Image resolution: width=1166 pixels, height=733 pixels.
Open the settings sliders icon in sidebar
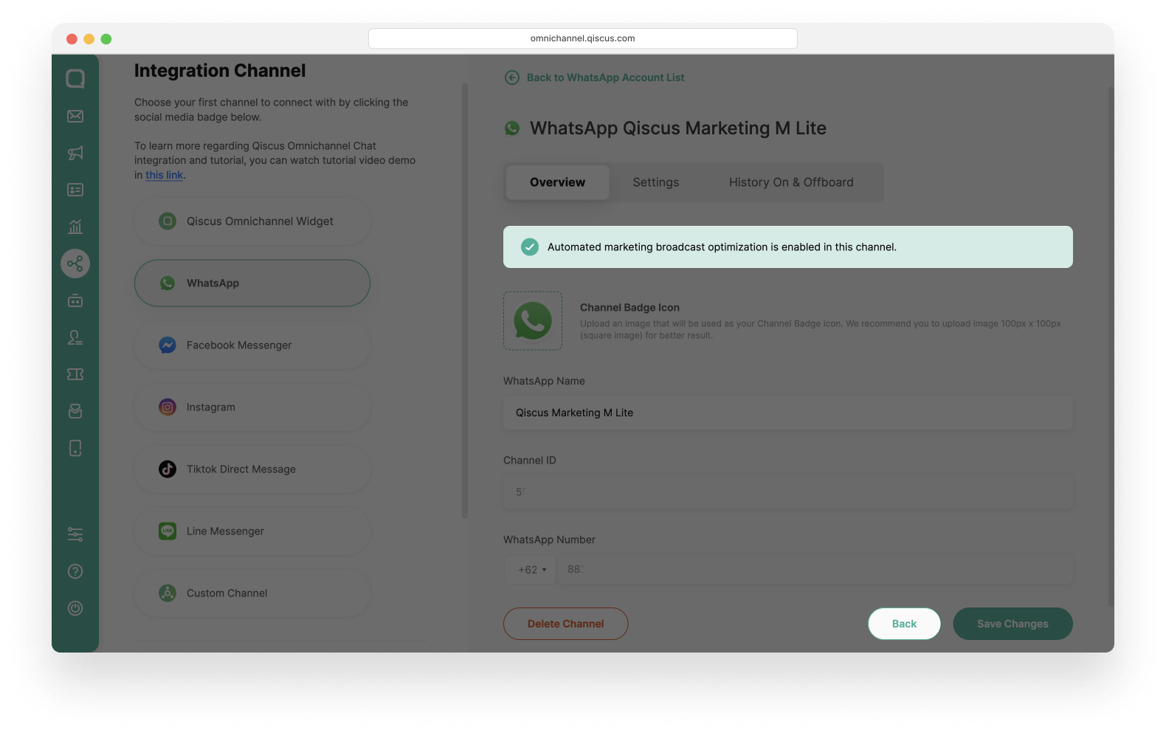75,534
